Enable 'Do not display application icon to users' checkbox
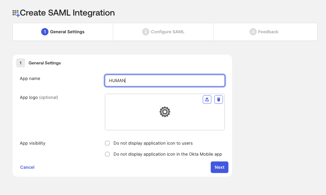 pyautogui.click(x=107, y=143)
